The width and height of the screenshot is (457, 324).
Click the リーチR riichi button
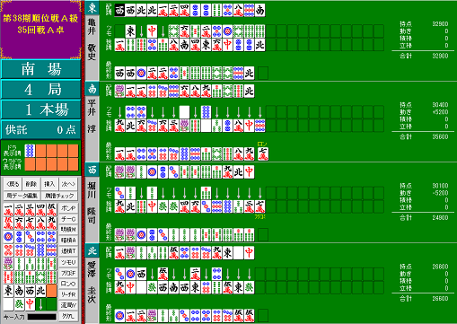68,294
